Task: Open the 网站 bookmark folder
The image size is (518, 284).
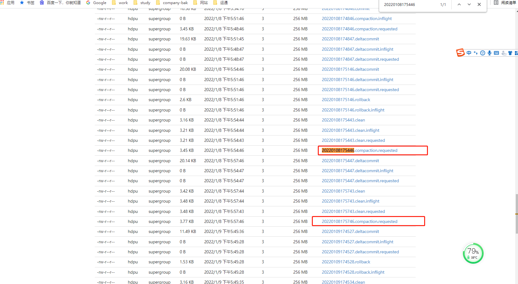Action: 201,3
